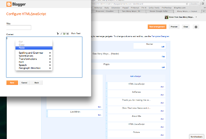Open the Paypal bookmark
This screenshot has height=139, width=206.
coord(126,8)
